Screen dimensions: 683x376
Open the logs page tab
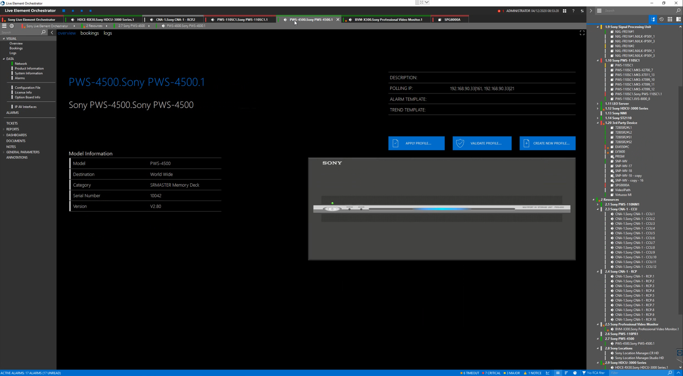point(108,33)
